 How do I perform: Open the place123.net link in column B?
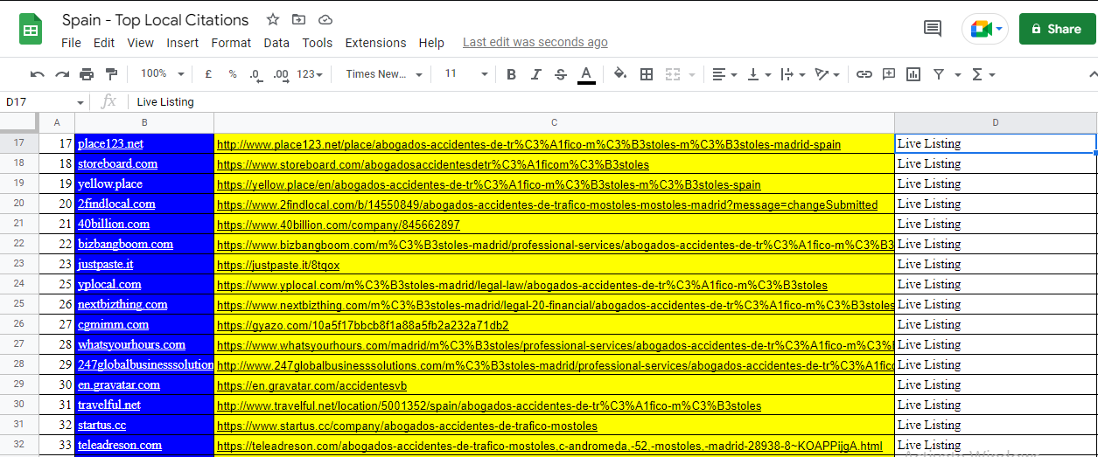[x=110, y=143]
